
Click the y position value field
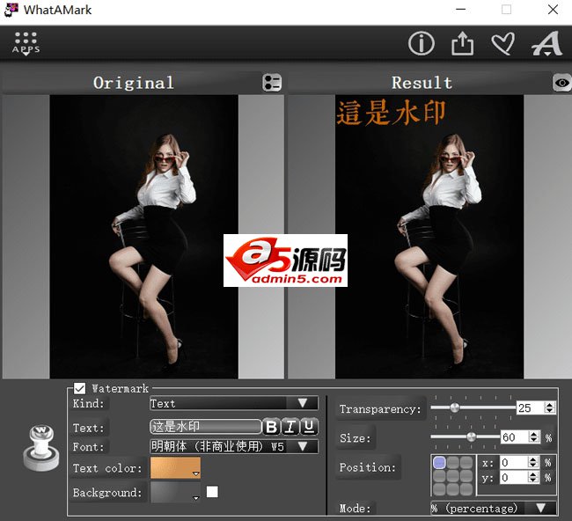(x=514, y=478)
